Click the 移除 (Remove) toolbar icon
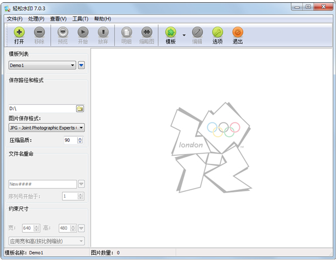 (x=39, y=33)
